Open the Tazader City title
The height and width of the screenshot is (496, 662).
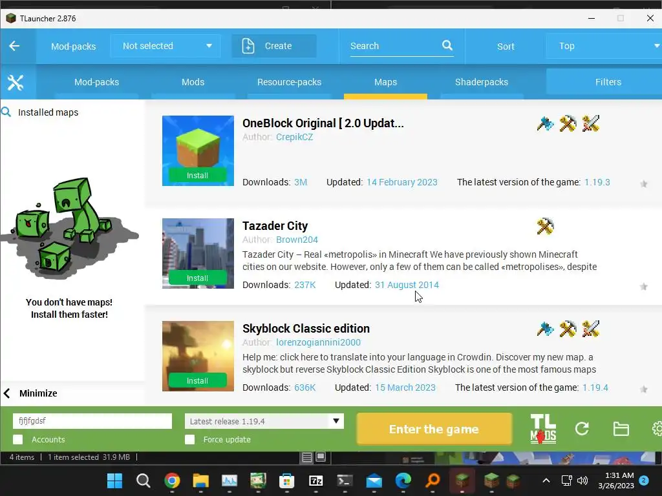(275, 226)
